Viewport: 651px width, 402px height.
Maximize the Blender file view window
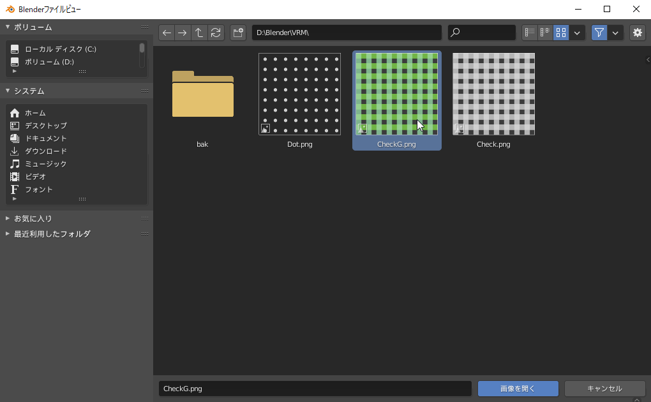click(x=606, y=9)
